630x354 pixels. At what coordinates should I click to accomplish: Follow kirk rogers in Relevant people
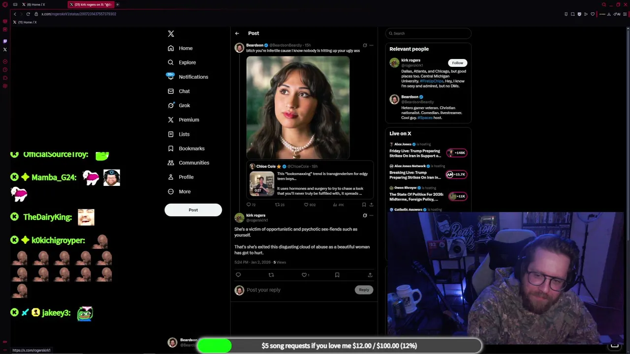[x=457, y=63]
